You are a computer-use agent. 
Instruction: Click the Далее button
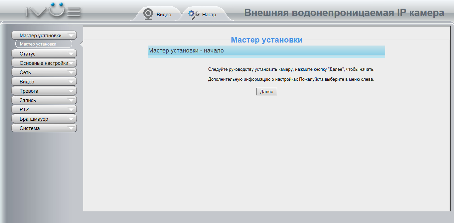coord(267,92)
